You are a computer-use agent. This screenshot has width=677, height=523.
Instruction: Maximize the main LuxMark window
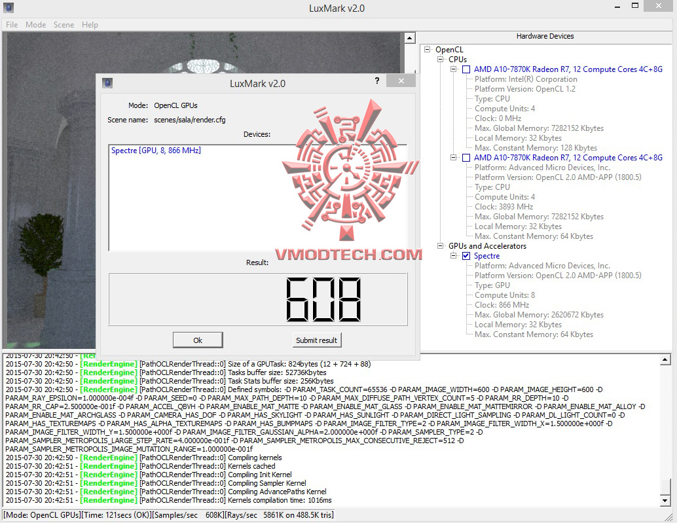click(x=634, y=6)
